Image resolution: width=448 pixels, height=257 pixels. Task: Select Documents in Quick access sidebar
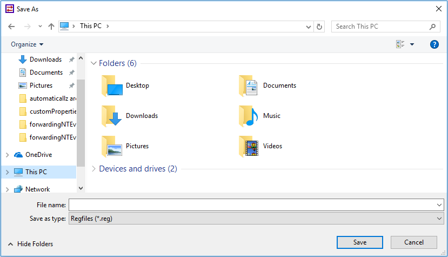(x=46, y=73)
